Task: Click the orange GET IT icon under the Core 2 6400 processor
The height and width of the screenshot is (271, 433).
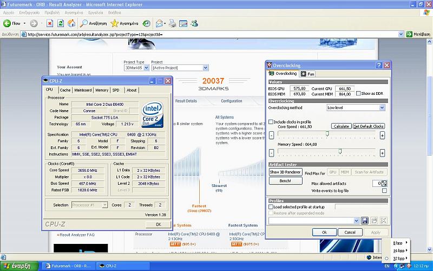Action: 175,244
